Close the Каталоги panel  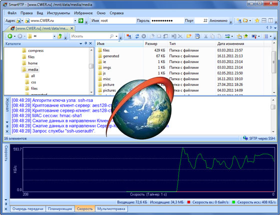(x=90, y=43)
